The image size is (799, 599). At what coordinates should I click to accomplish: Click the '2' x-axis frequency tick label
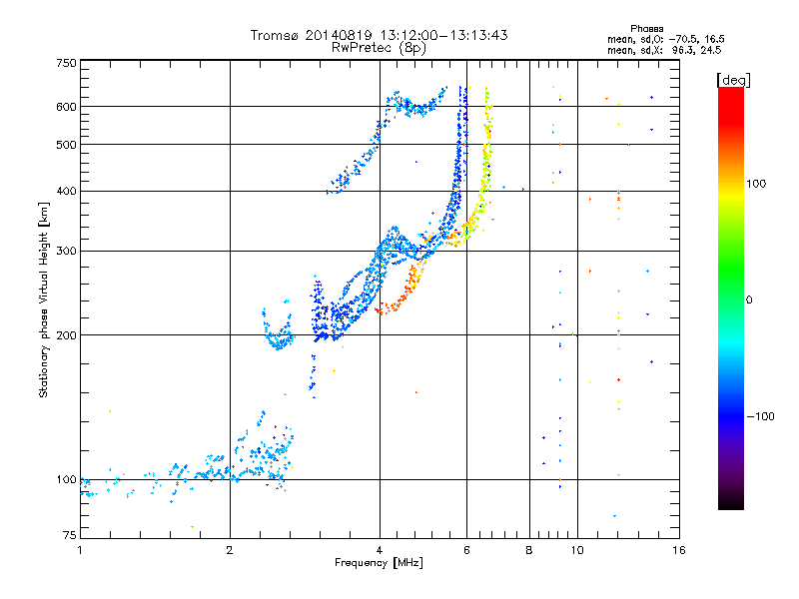[x=230, y=550]
